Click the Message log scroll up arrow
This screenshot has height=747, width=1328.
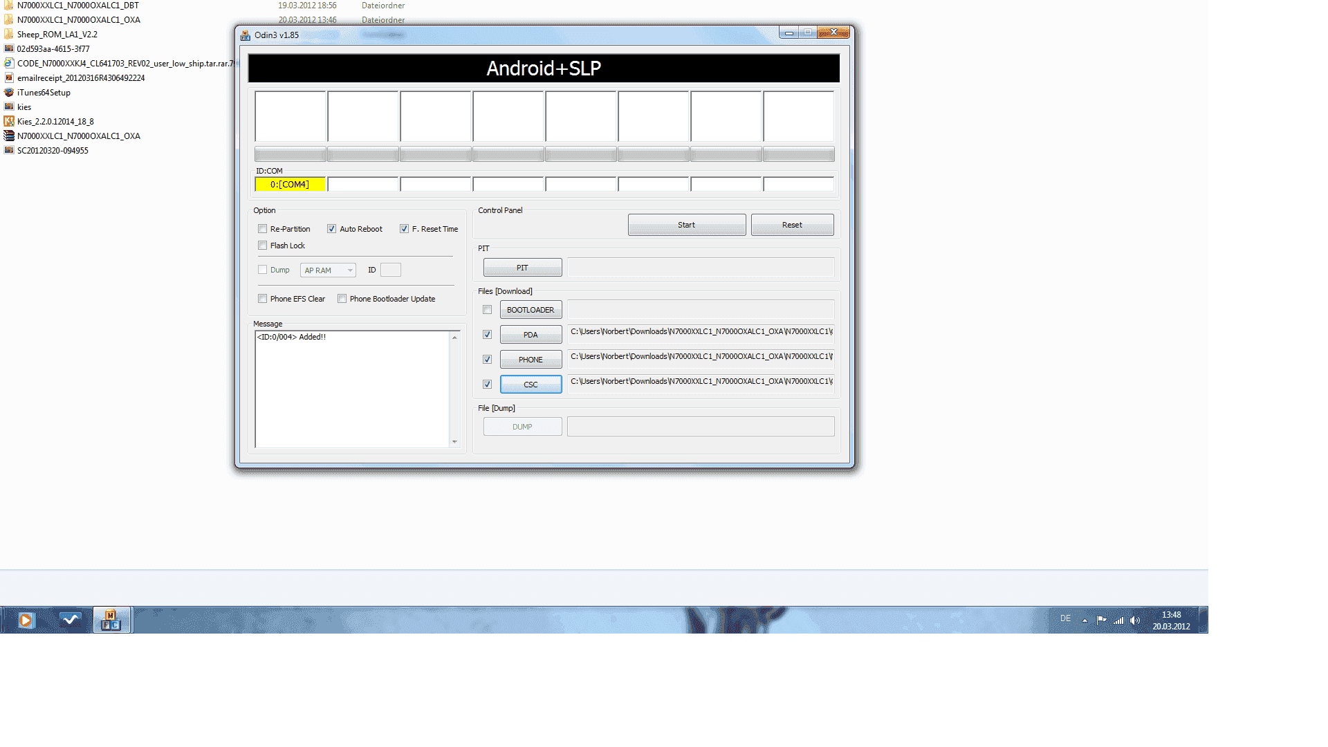point(454,338)
